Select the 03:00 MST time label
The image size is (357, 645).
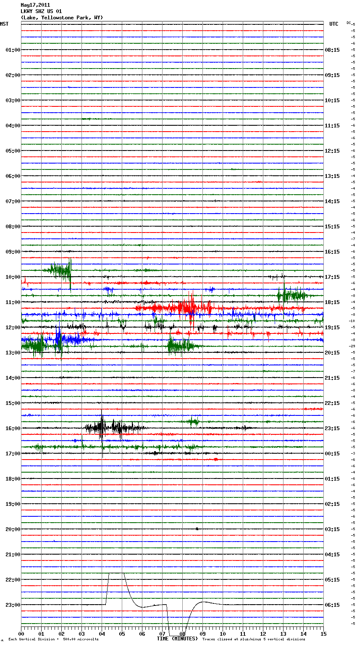(x=13, y=100)
